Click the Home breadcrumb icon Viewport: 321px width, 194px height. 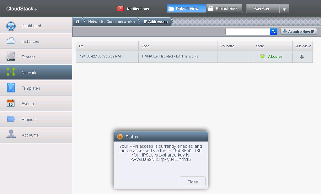click(78, 22)
